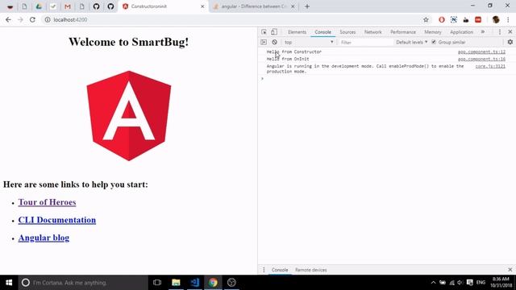Open the Chrome profile avatar

[496, 19]
